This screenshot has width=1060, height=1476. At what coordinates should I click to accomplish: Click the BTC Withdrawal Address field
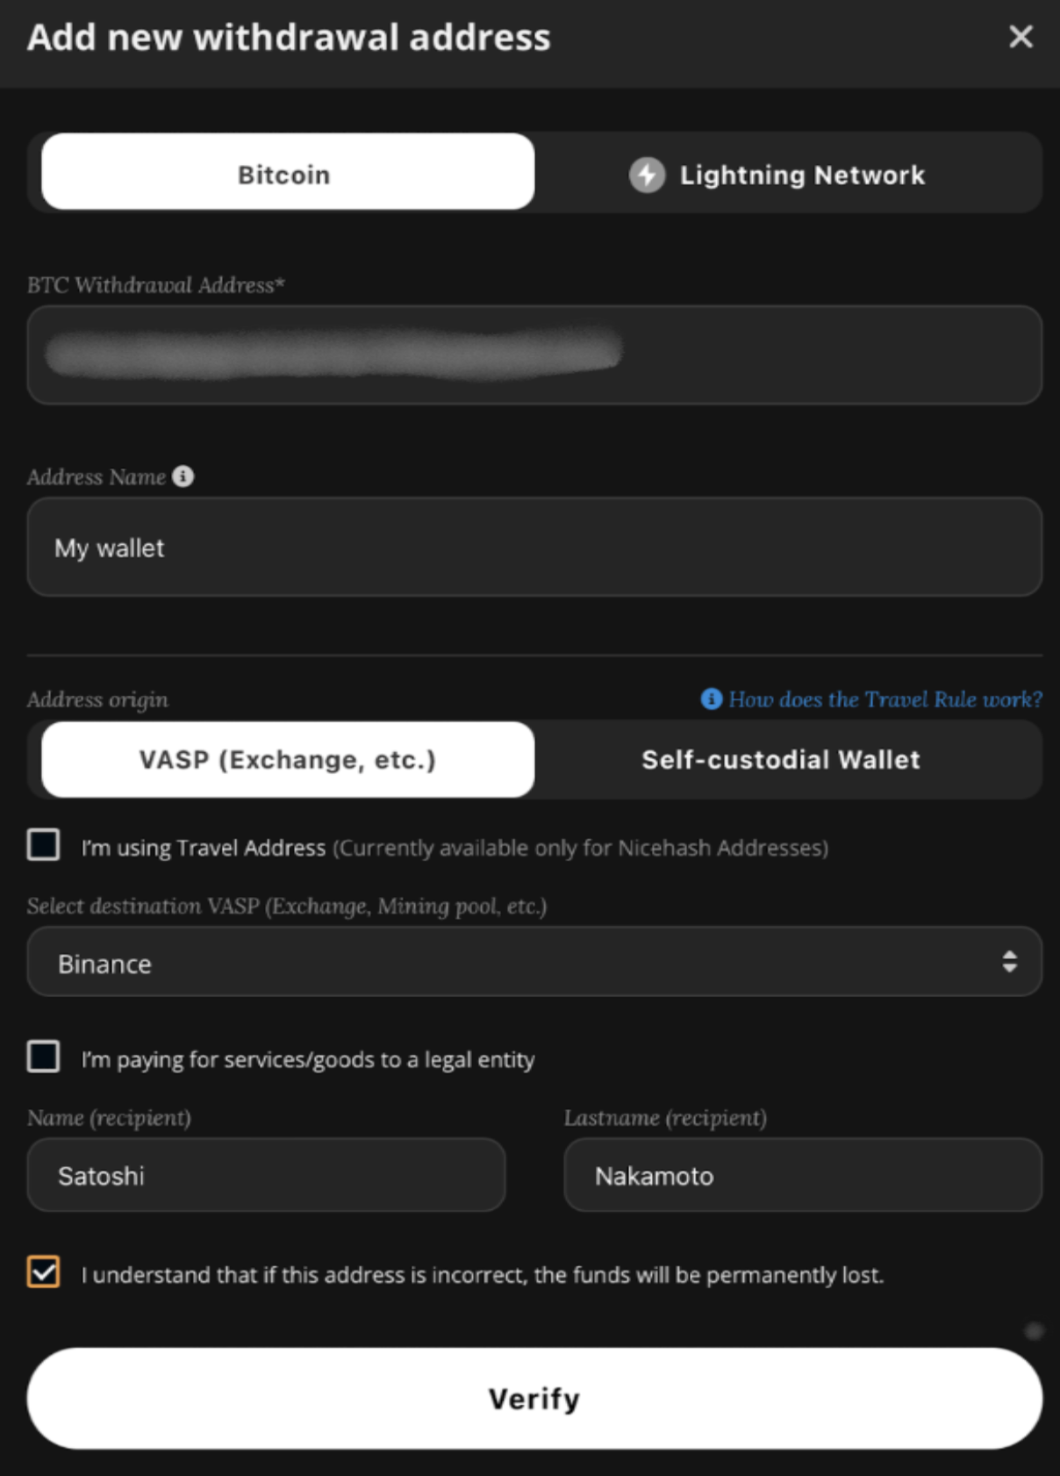pyautogui.click(x=530, y=354)
